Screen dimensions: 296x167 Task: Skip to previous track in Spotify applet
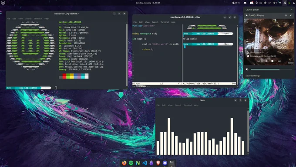259,61
